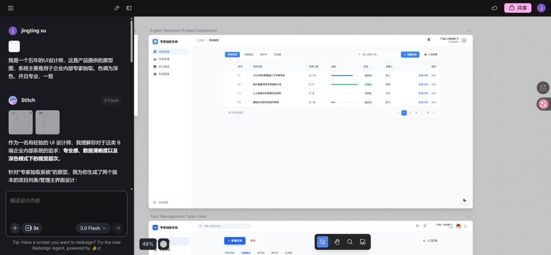The image size is (551, 255).
Task: Click the Stitch assistant avatar icon
Action: point(13,100)
